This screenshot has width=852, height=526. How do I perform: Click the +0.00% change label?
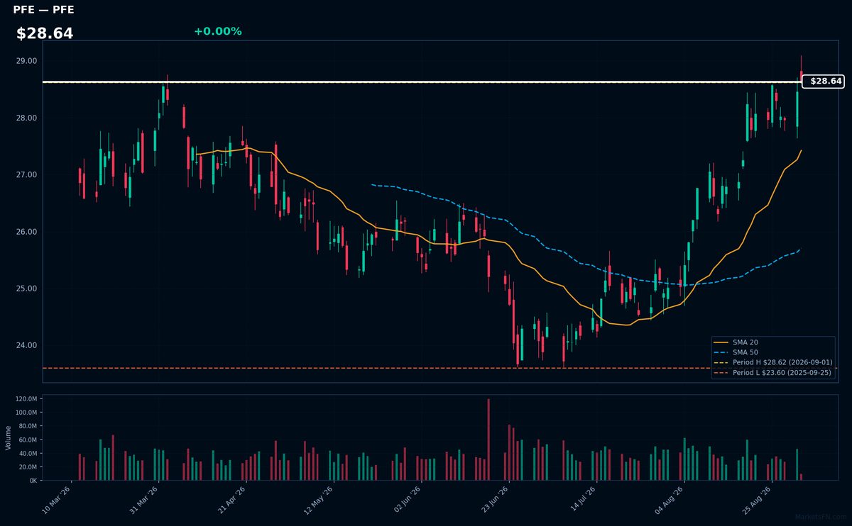coord(217,31)
